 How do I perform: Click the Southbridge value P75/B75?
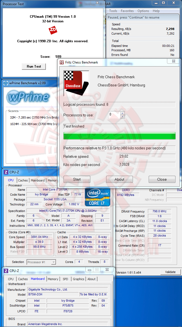(68, 306)
